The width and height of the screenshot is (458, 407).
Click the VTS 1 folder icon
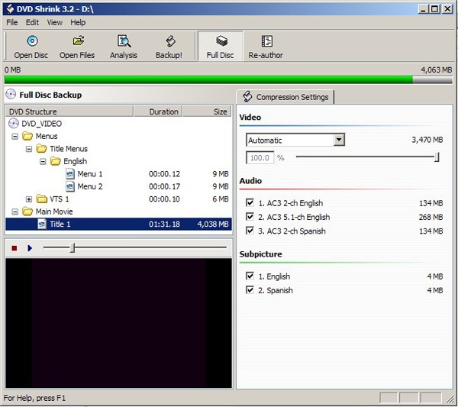[x=41, y=199]
